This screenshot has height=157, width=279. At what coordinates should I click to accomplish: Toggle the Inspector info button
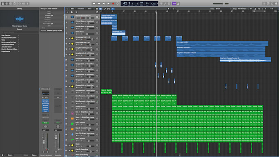tap(7, 4)
